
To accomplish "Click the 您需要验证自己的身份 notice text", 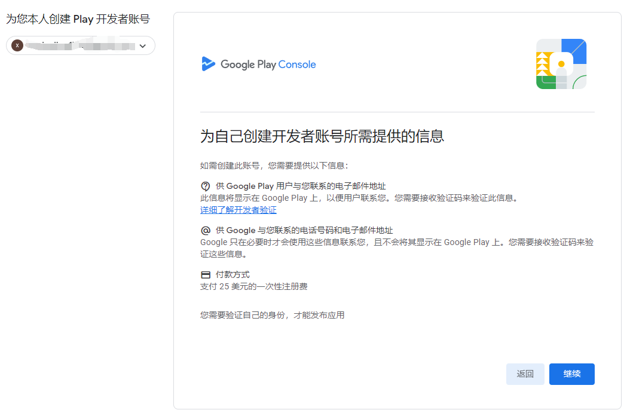I will [273, 316].
